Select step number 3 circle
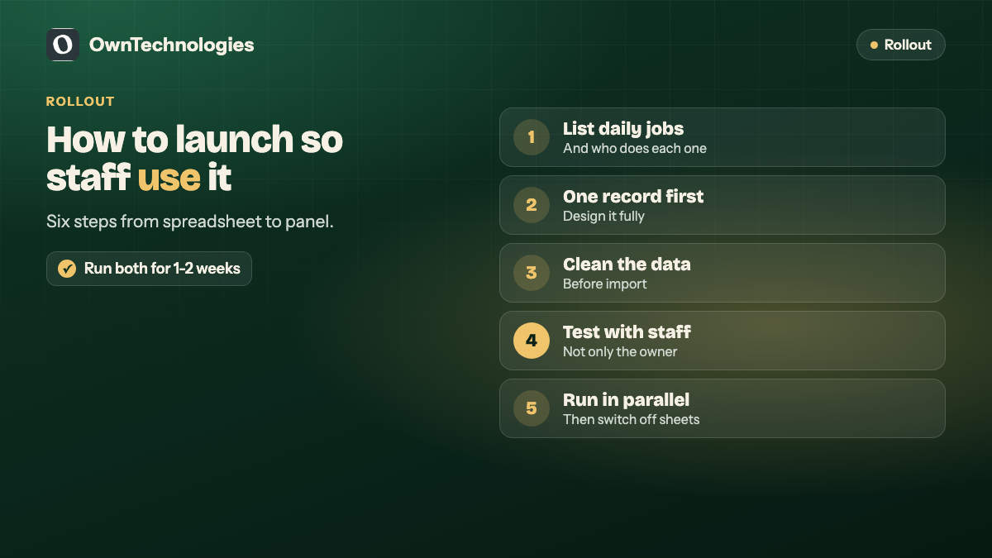The width and height of the screenshot is (992, 558). tap(532, 273)
